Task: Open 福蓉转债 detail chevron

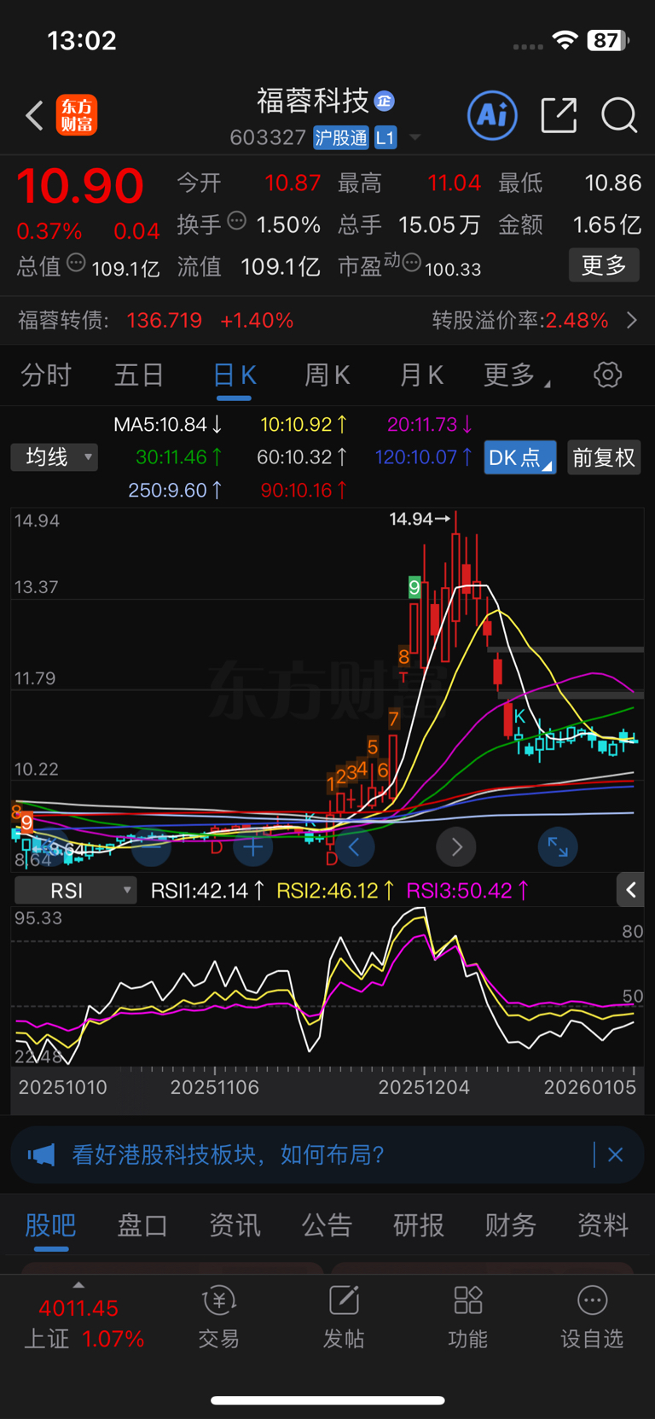Action: 632,320
